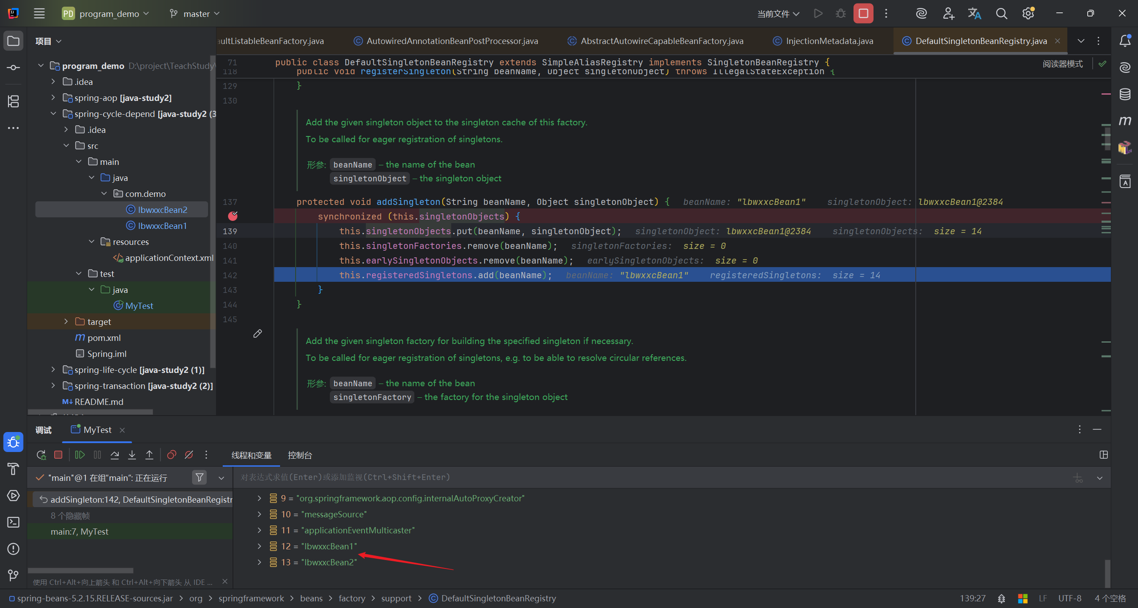Expand the target folder in project tree
Image resolution: width=1138 pixels, height=608 pixels.
tap(66, 321)
